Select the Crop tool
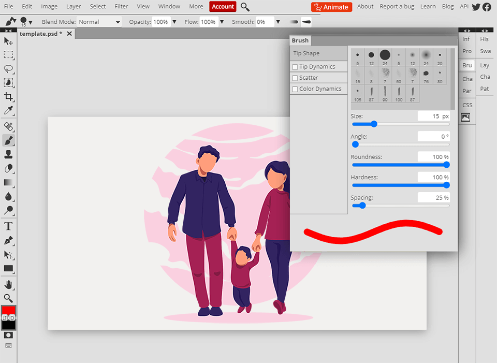This screenshot has width=497, height=363. coord(8,96)
